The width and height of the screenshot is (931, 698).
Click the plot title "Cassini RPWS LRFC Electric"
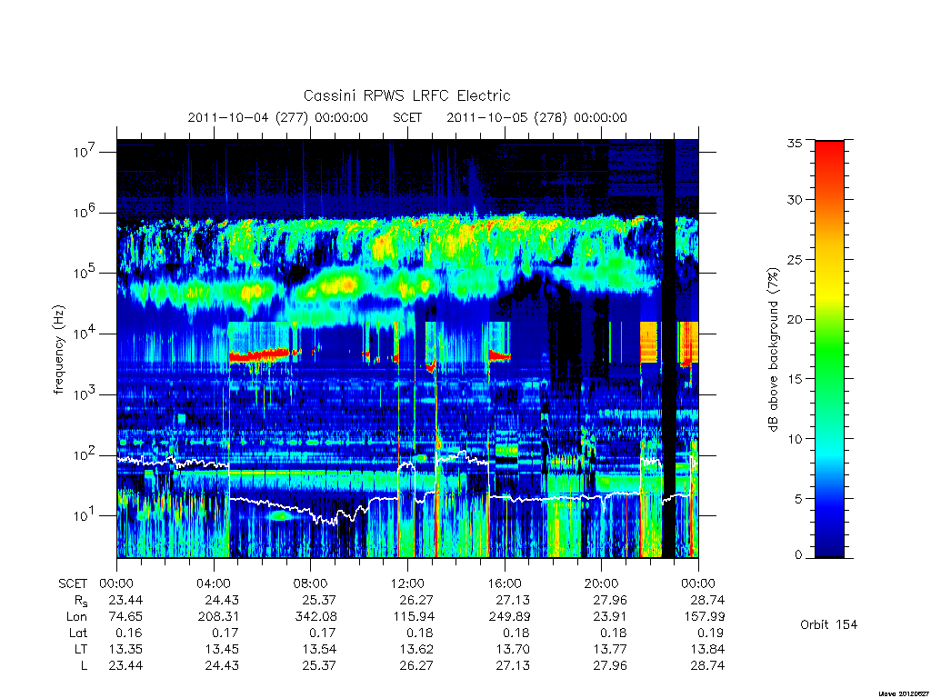coord(406,95)
